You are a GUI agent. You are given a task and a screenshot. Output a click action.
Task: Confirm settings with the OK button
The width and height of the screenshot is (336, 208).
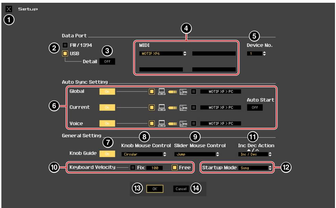155,189
